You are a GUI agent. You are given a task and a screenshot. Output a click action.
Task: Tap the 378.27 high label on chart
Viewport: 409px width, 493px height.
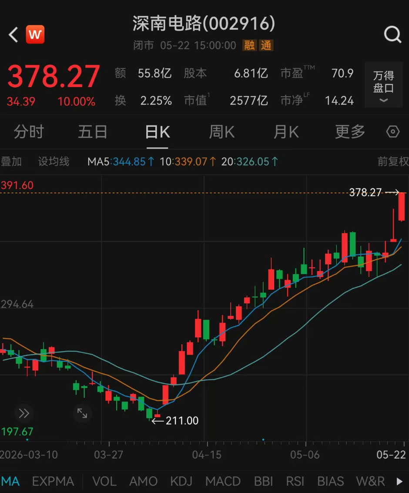(365, 192)
